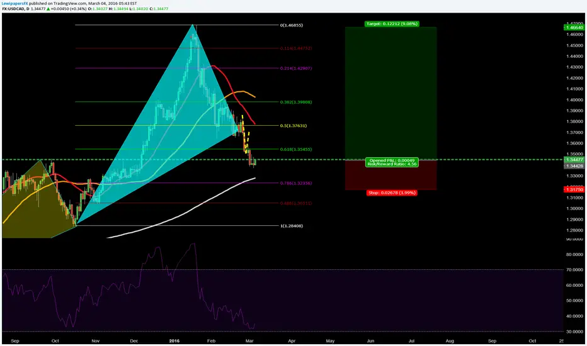Screen dimensions: 587x346
Task: Click the 1.46000 price axis label
Action: [574, 35]
